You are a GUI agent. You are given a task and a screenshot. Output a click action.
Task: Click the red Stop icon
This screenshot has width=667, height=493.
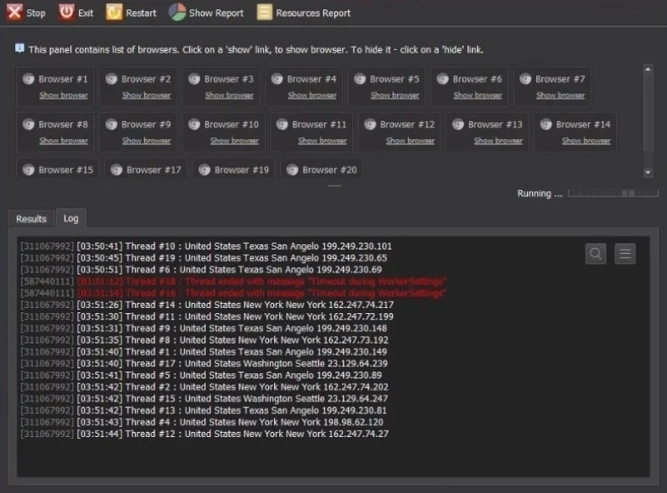tap(14, 13)
